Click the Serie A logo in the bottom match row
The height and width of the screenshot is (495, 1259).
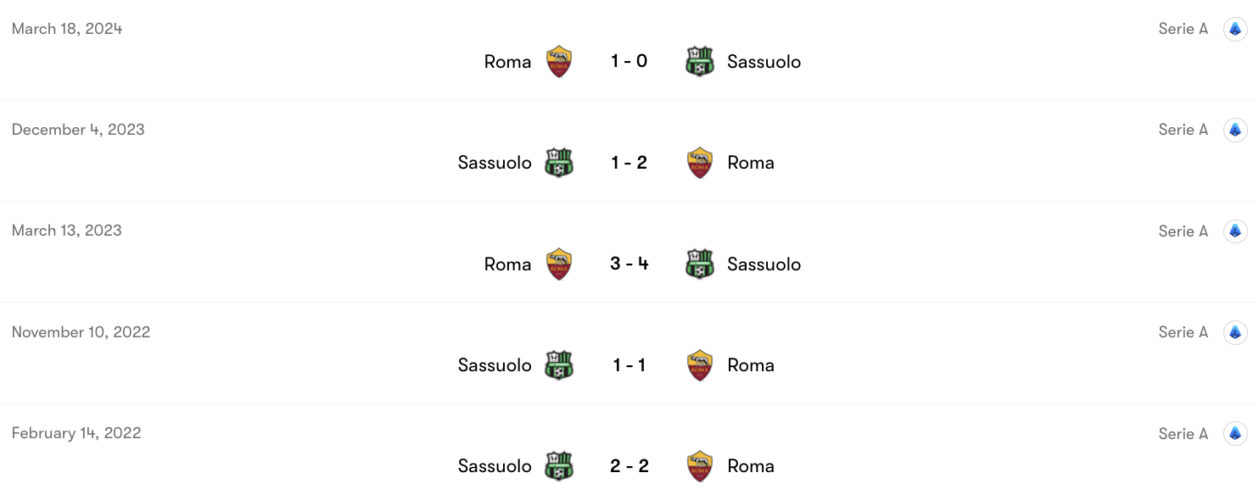pyautogui.click(x=1235, y=433)
